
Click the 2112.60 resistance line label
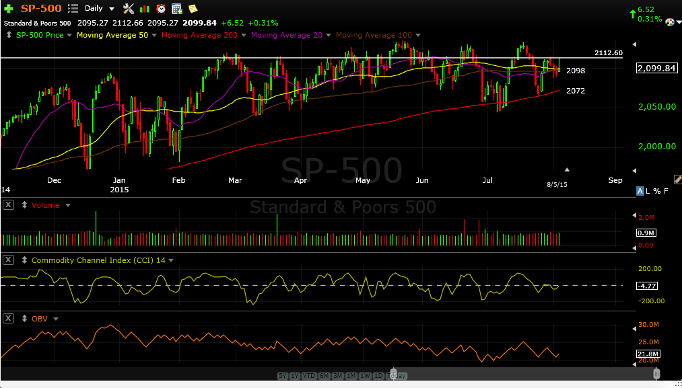coord(609,53)
